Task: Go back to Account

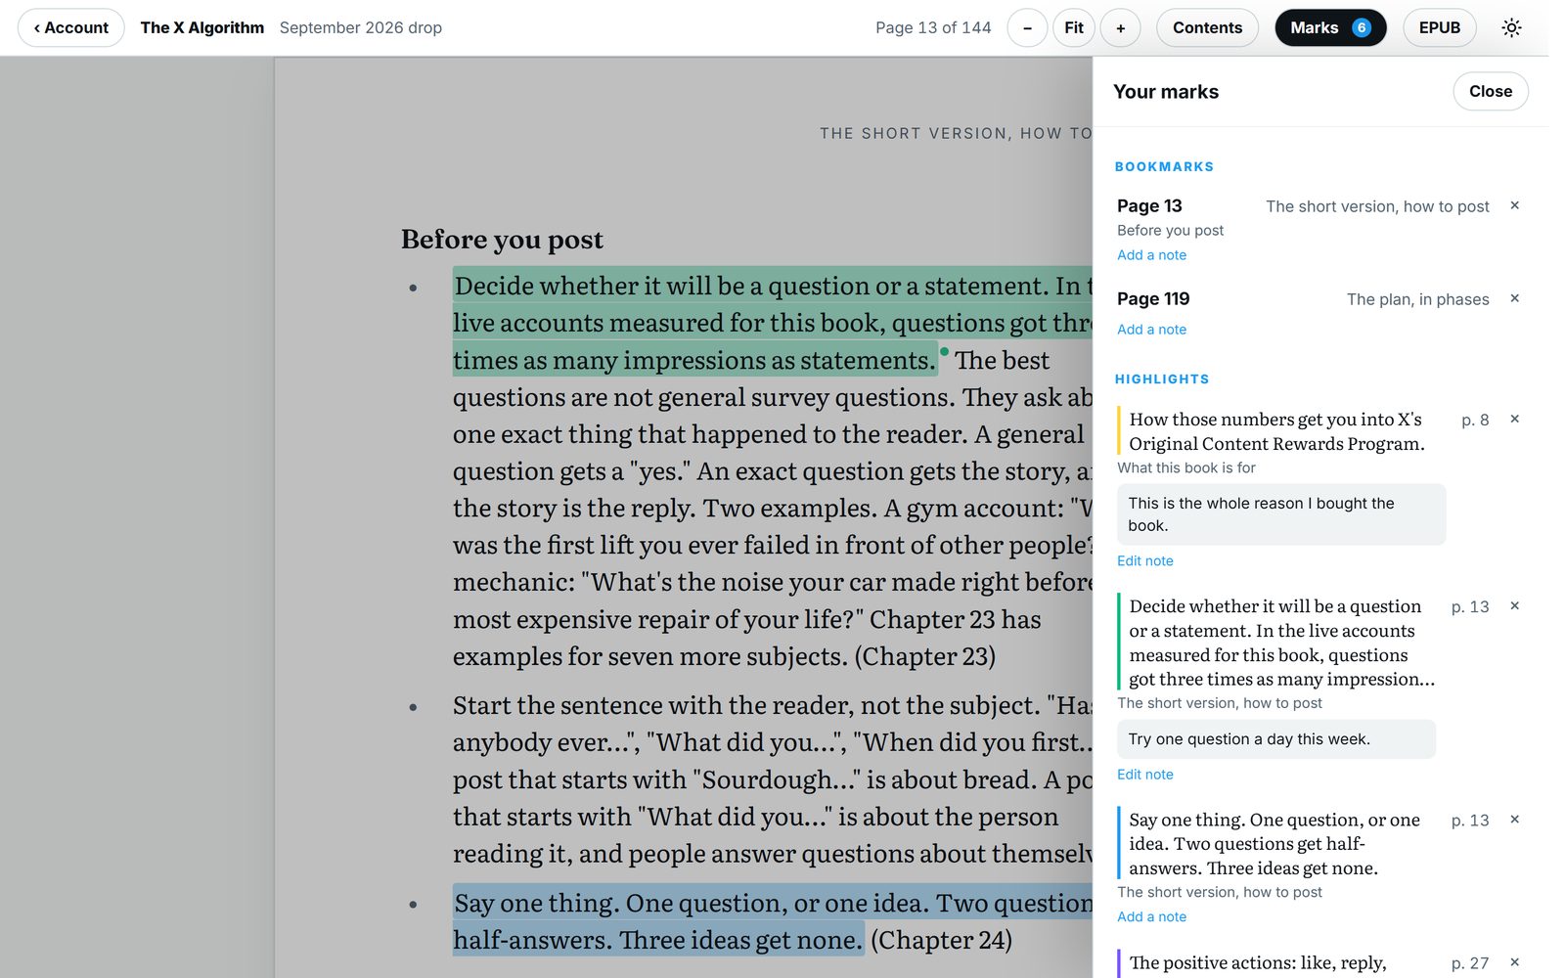Action: point(71,27)
